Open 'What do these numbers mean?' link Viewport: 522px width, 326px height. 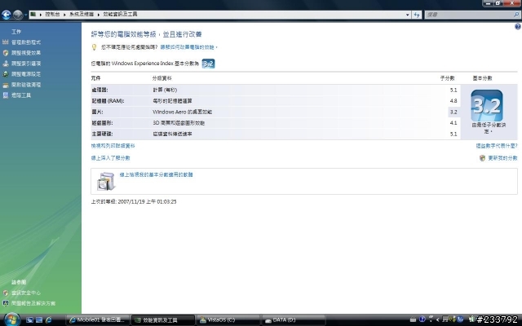click(x=497, y=146)
